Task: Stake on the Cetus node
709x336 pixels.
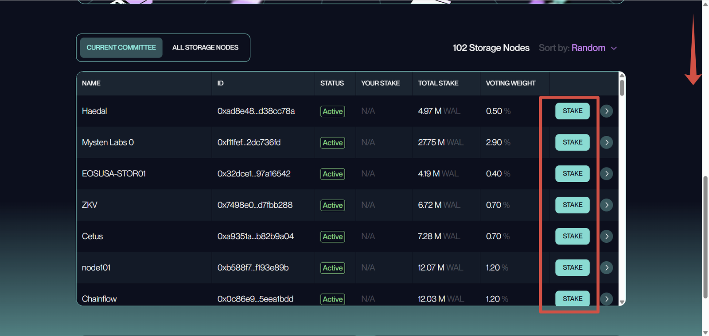Action: pos(572,237)
